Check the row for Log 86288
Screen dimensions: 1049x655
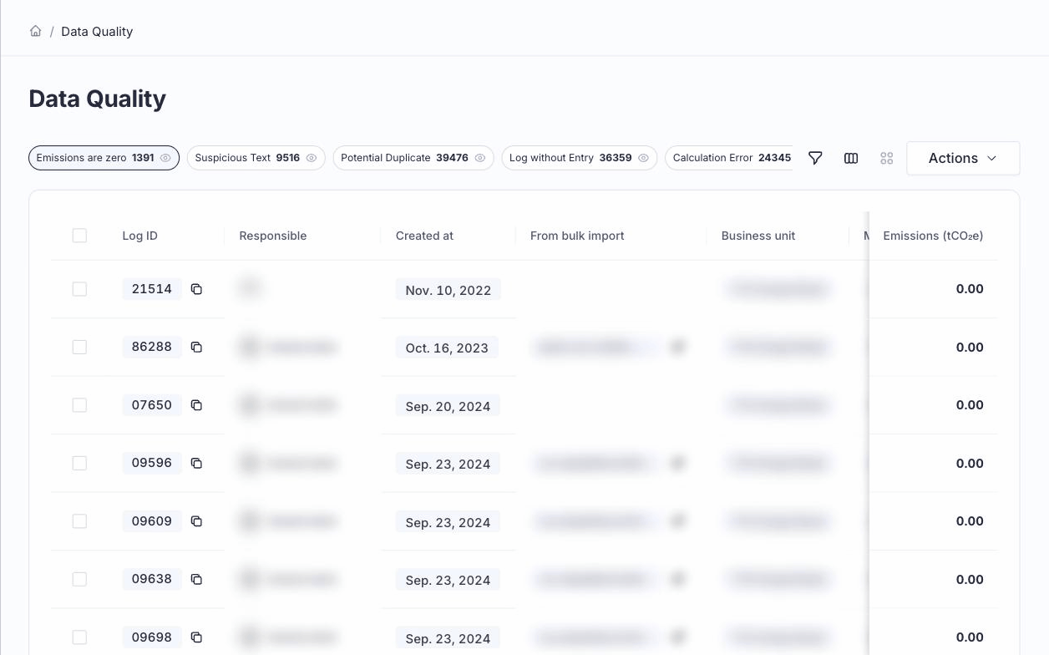coord(79,347)
